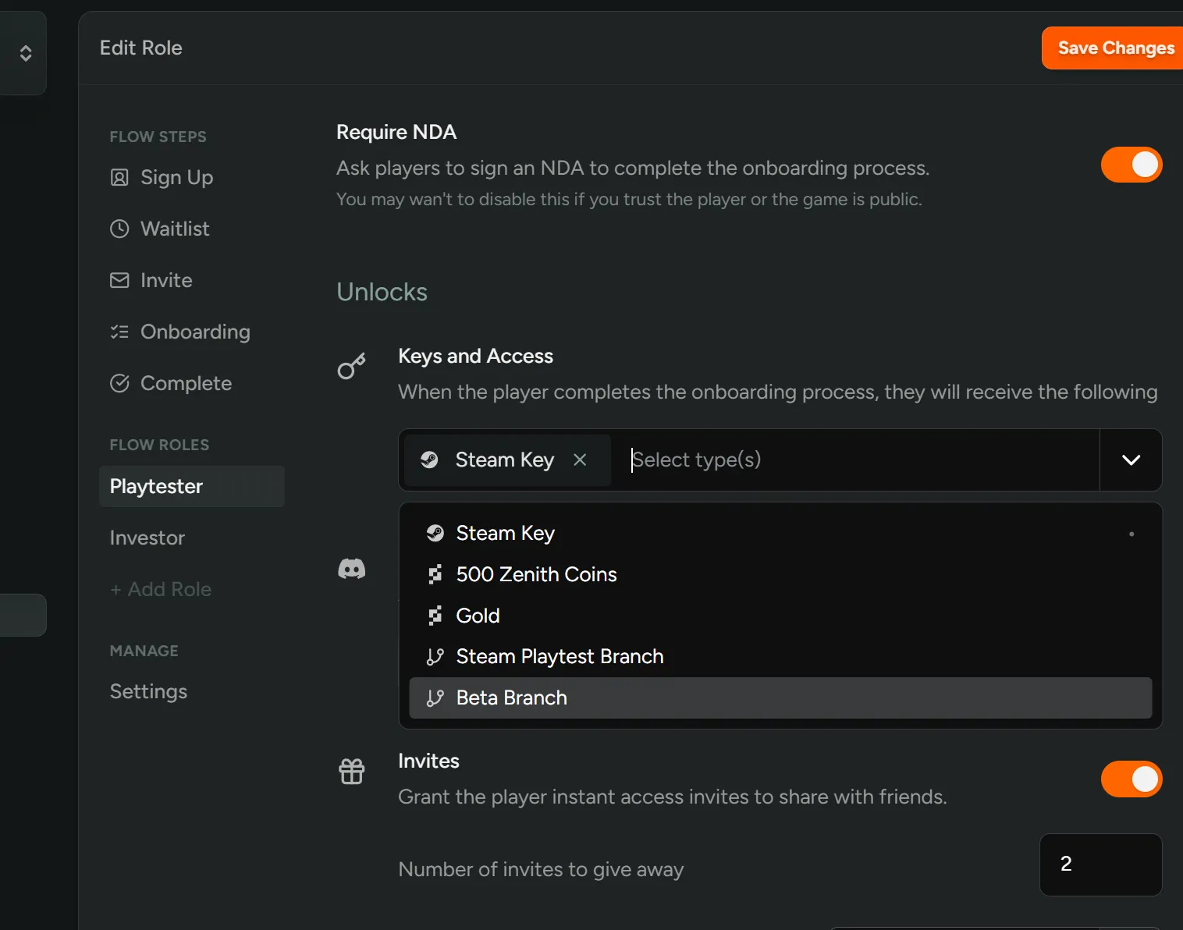This screenshot has width=1183, height=930.
Task: Click the Invite envelope icon
Action: (x=119, y=281)
